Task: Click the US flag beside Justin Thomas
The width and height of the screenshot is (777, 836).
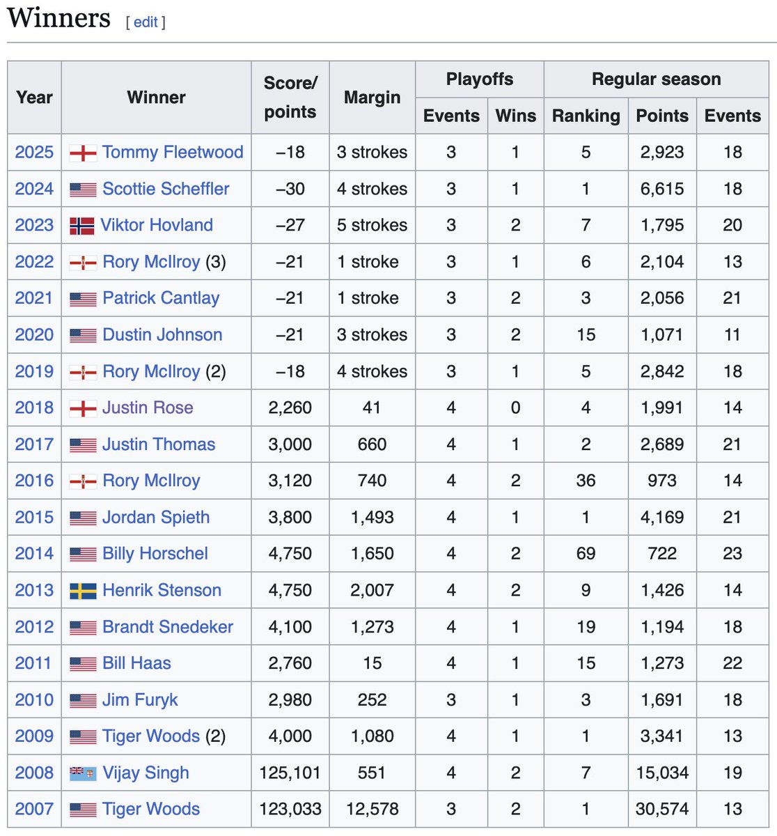Action: coord(83,445)
